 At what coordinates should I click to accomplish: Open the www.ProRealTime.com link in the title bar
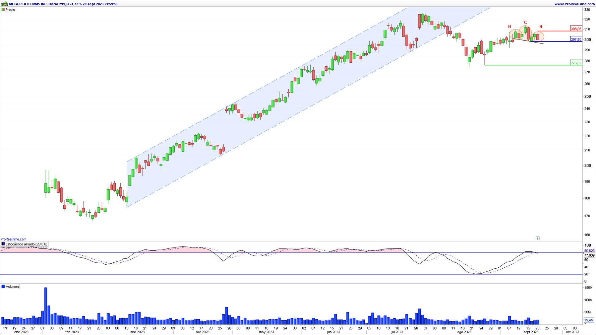pyautogui.click(x=575, y=4)
